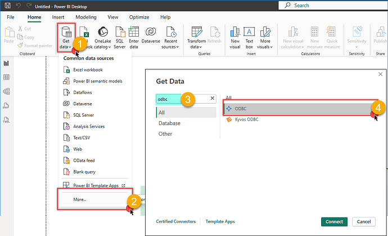Open the Recent sources dropdown
The height and width of the screenshot is (236, 388).
pos(170,37)
